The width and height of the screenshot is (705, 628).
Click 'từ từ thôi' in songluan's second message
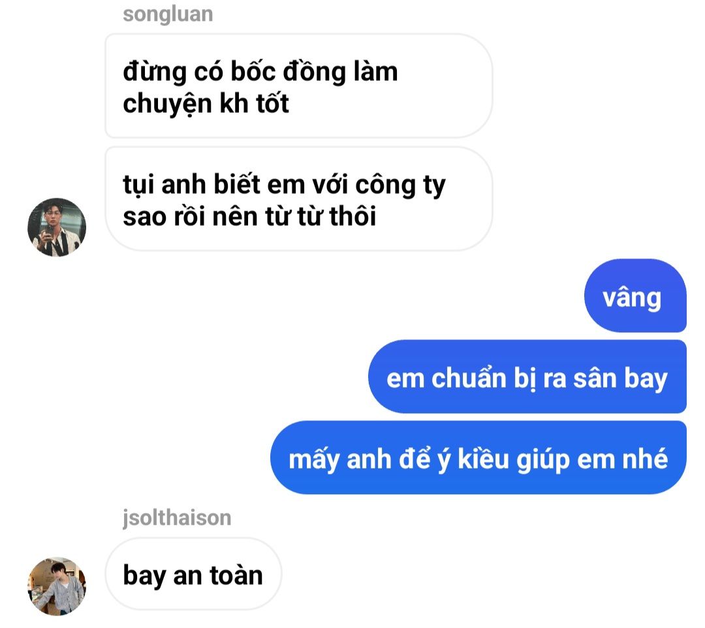pyautogui.click(x=321, y=216)
